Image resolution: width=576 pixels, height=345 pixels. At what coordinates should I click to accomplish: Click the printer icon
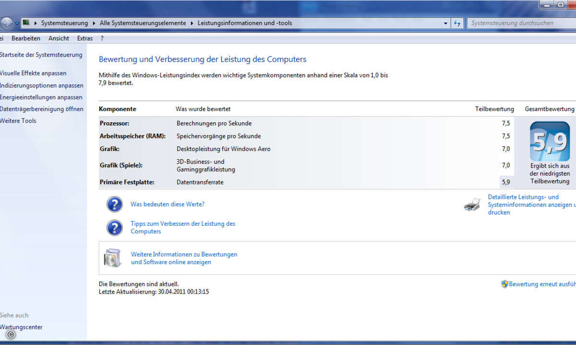coord(472,205)
